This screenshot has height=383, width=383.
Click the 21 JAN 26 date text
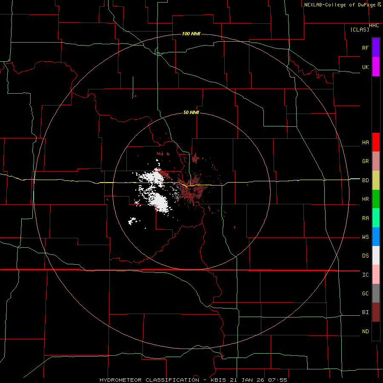[x=247, y=380]
